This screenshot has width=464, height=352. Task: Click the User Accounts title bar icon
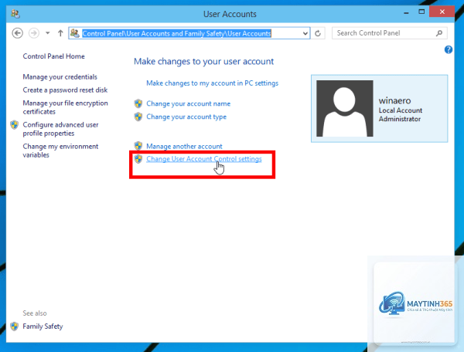tap(15, 14)
